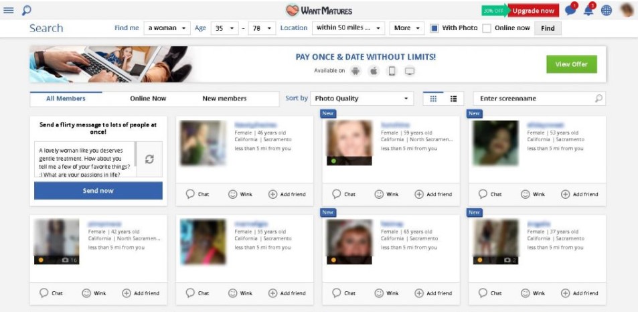
Task: Click the Send now button
Action: pyautogui.click(x=98, y=191)
